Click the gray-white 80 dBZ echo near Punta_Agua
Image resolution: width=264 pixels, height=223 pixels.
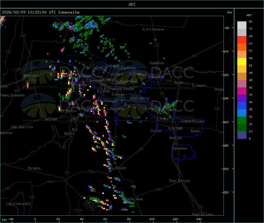click(x=95, y=201)
